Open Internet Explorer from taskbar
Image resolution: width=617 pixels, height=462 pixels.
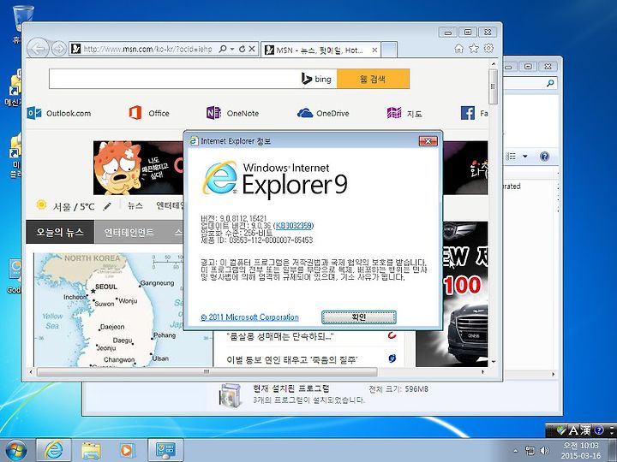coord(53,450)
